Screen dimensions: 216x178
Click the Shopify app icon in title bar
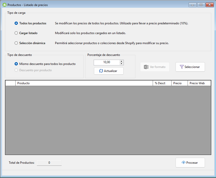click(x=4, y=5)
